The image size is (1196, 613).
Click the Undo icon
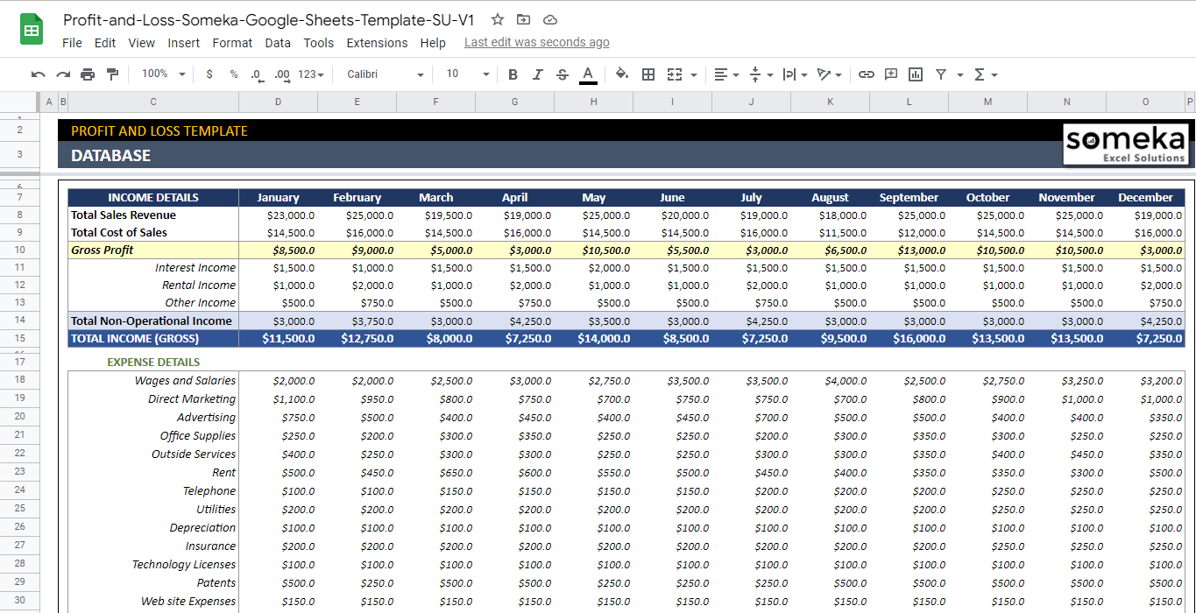pyautogui.click(x=38, y=74)
